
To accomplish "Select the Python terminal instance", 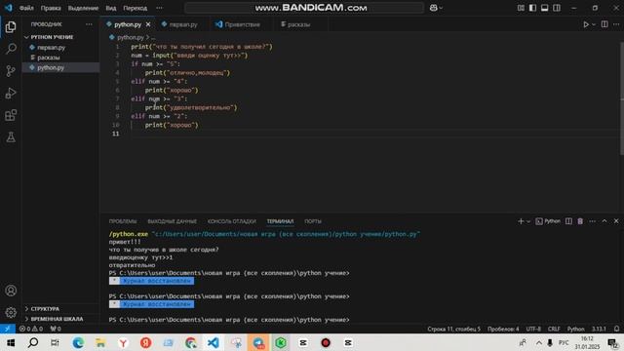I will 548,221.
